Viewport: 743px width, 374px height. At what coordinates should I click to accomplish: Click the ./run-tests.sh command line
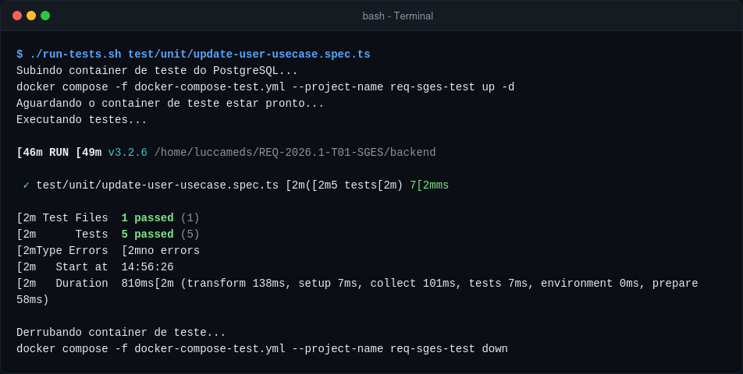click(194, 55)
